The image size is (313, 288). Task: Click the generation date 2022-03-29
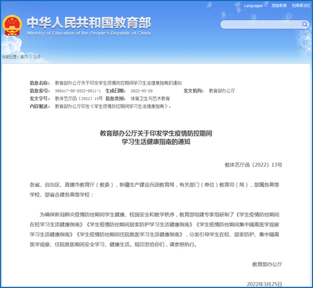coord(142,91)
